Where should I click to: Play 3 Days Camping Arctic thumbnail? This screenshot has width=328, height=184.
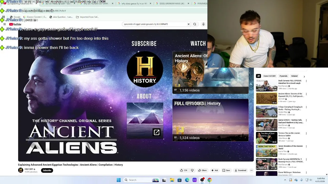(x=266, y=111)
